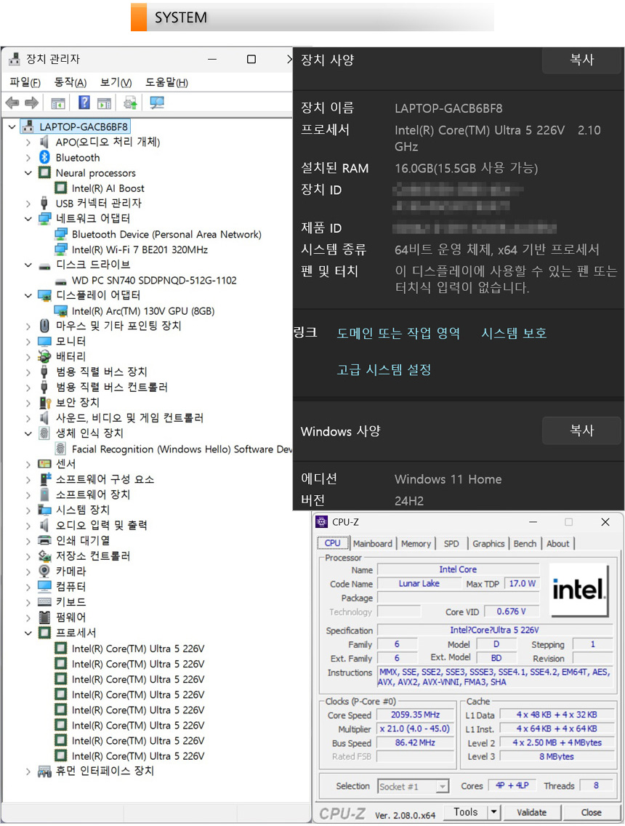This screenshot has width=625, height=826.
Task: Select WD PC SN740 disk drive entry
Action: tap(154, 281)
